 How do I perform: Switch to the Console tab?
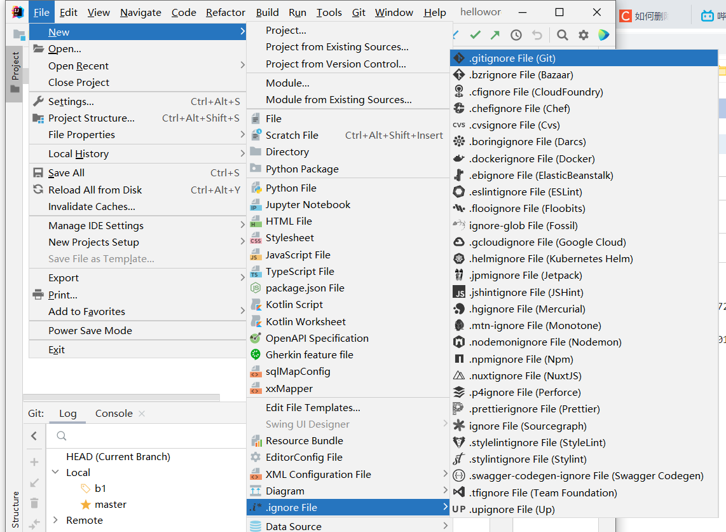pyautogui.click(x=114, y=414)
